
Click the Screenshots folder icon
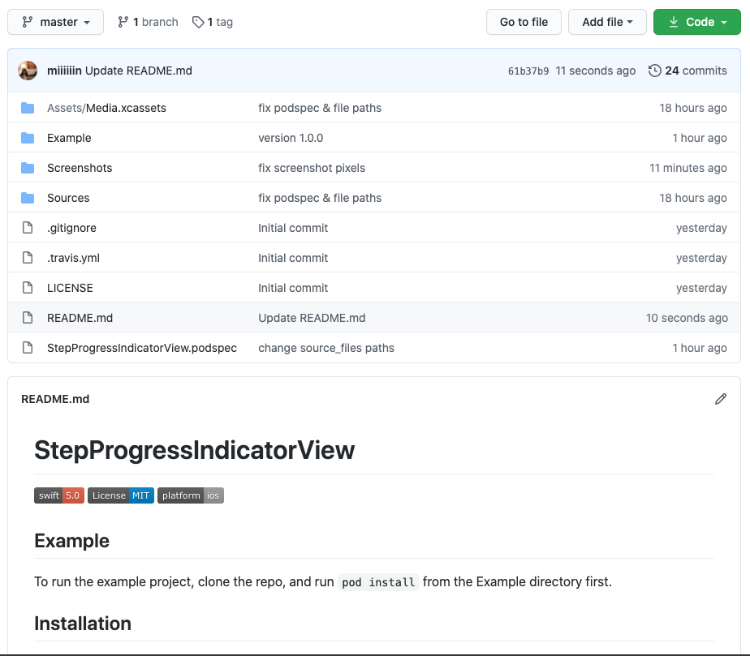pos(28,168)
